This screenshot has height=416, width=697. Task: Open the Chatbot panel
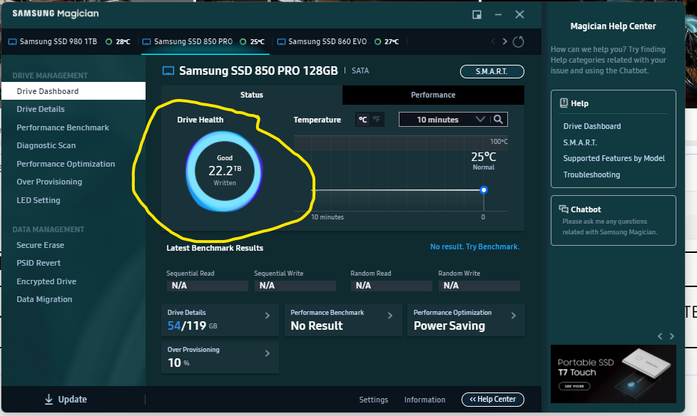[614, 220]
